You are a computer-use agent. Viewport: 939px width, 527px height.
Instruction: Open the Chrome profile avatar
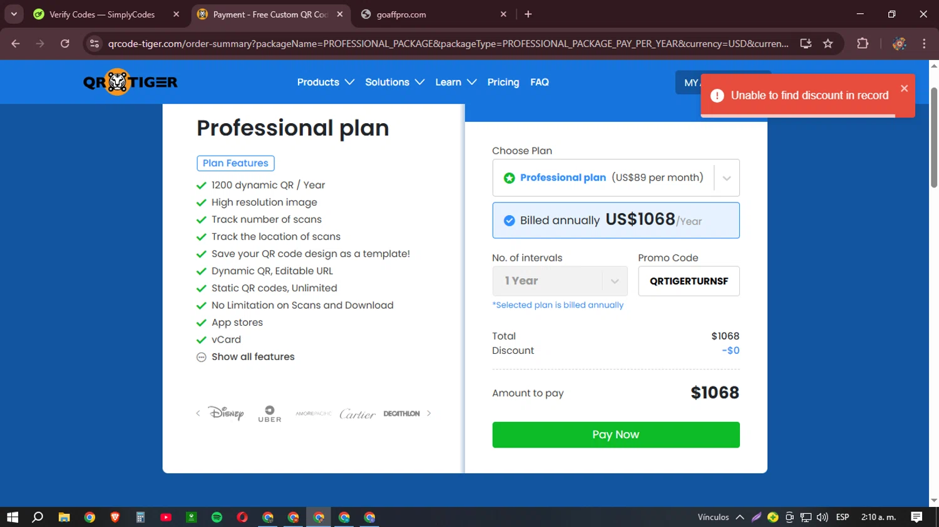point(900,44)
